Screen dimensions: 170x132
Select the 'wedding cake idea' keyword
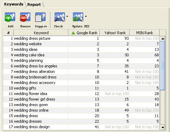click(x=29, y=55)
